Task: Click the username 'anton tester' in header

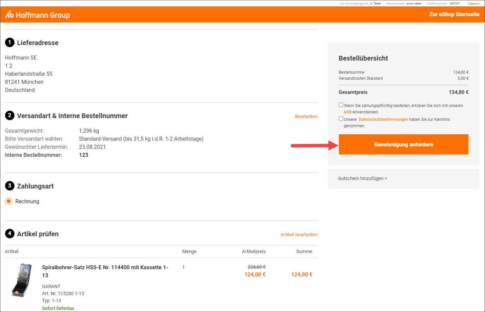Action: [x=414, y=3]
